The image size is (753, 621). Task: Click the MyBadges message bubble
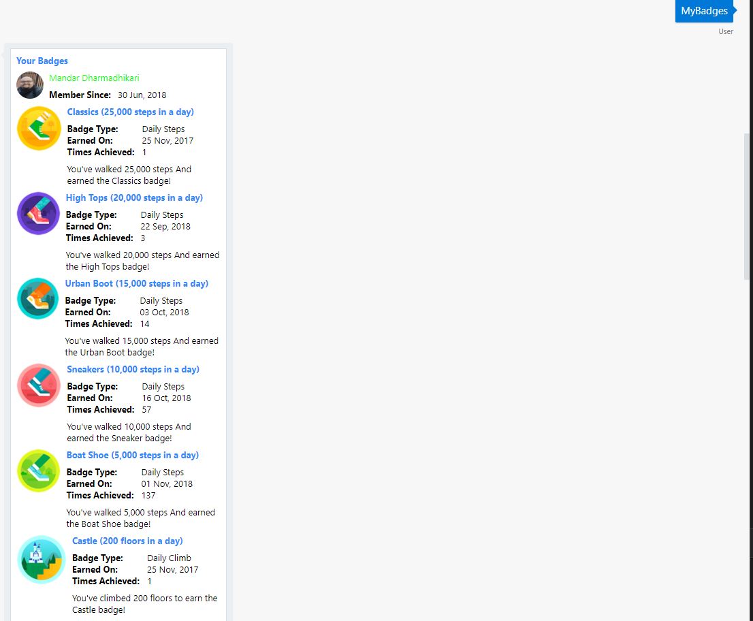[705, 11]
